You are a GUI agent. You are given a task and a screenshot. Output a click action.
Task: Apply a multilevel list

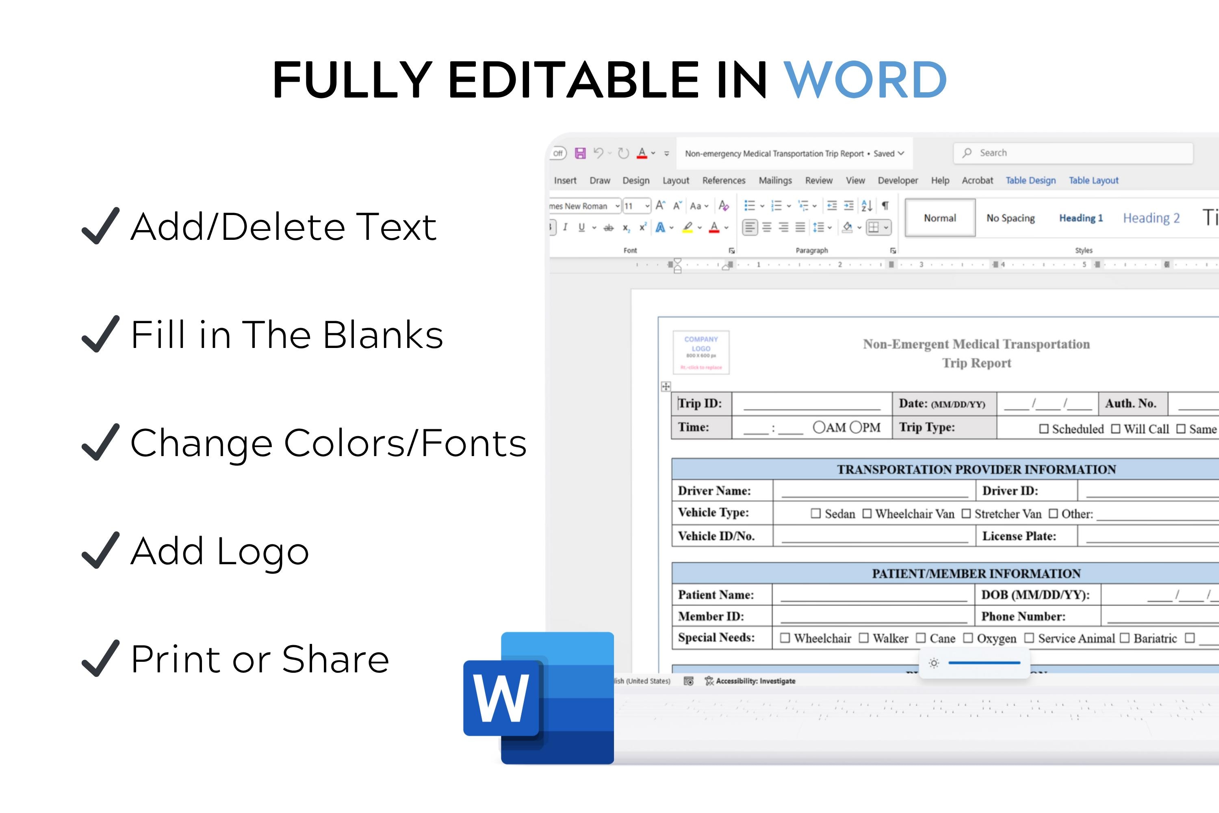point(803,206)
